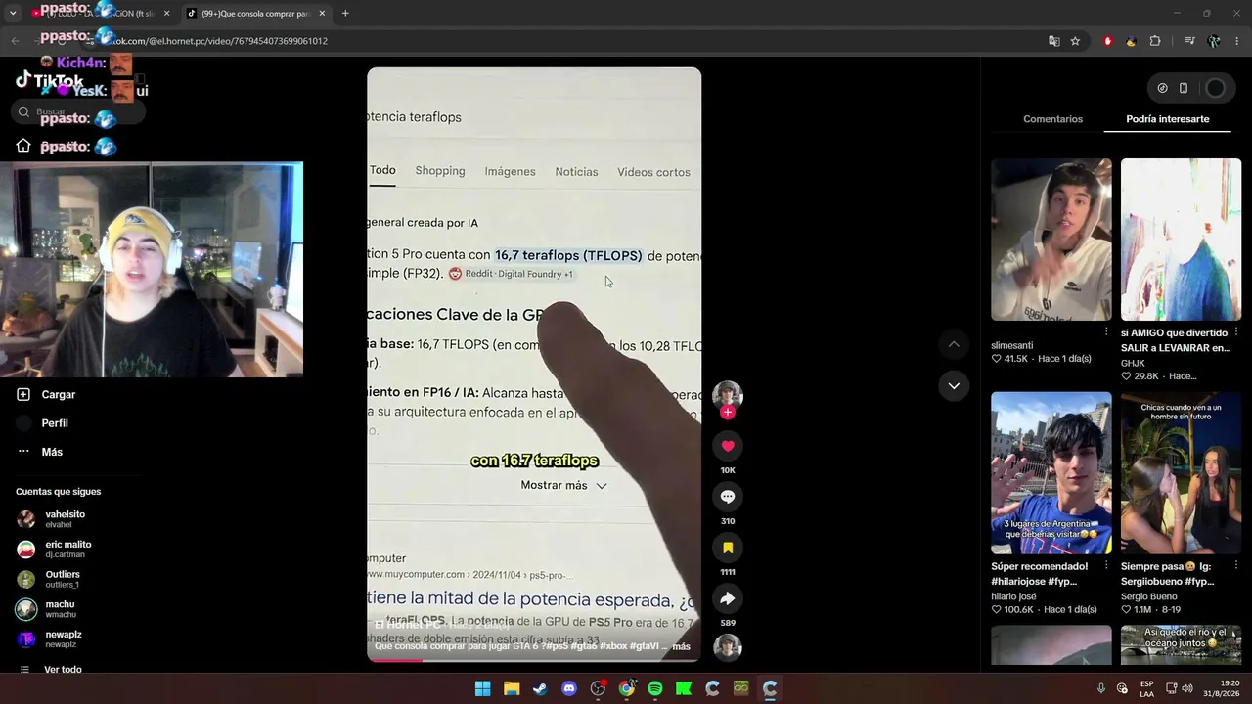Go to the next video with down arrow
Screen dimensions: 1252x704
(x=954, y=385)
